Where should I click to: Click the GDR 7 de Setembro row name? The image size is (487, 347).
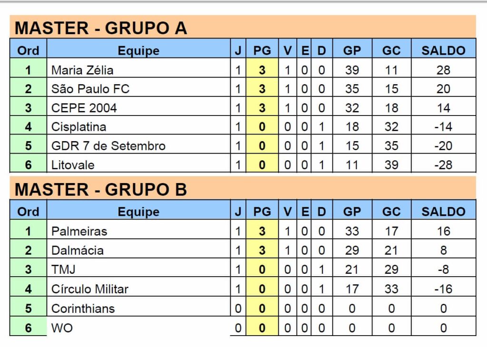click(x=108, y=146)
